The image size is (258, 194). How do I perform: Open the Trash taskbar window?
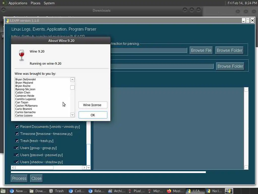click(x=57, y=191)
